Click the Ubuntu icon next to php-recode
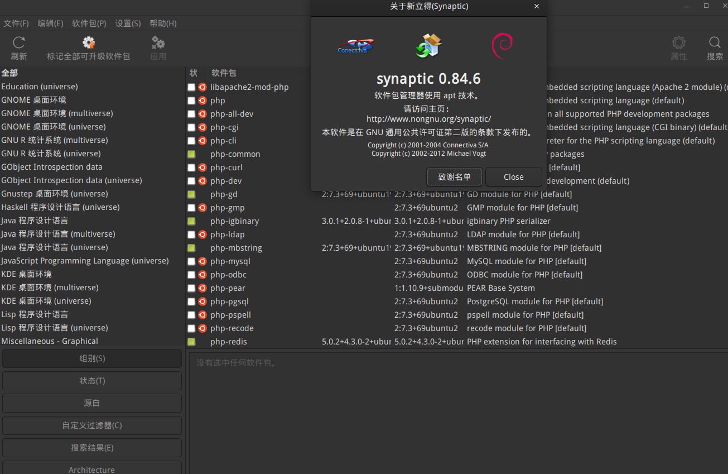The image size is (728, 474). coord(203,328)
